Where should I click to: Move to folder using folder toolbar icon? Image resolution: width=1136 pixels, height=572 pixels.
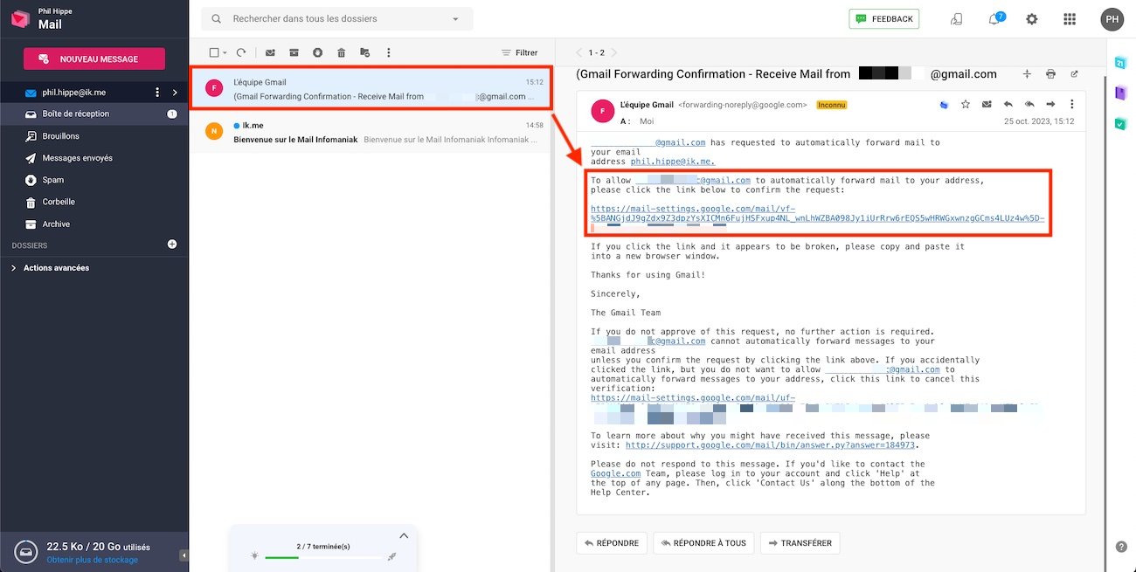pos(365,52)
